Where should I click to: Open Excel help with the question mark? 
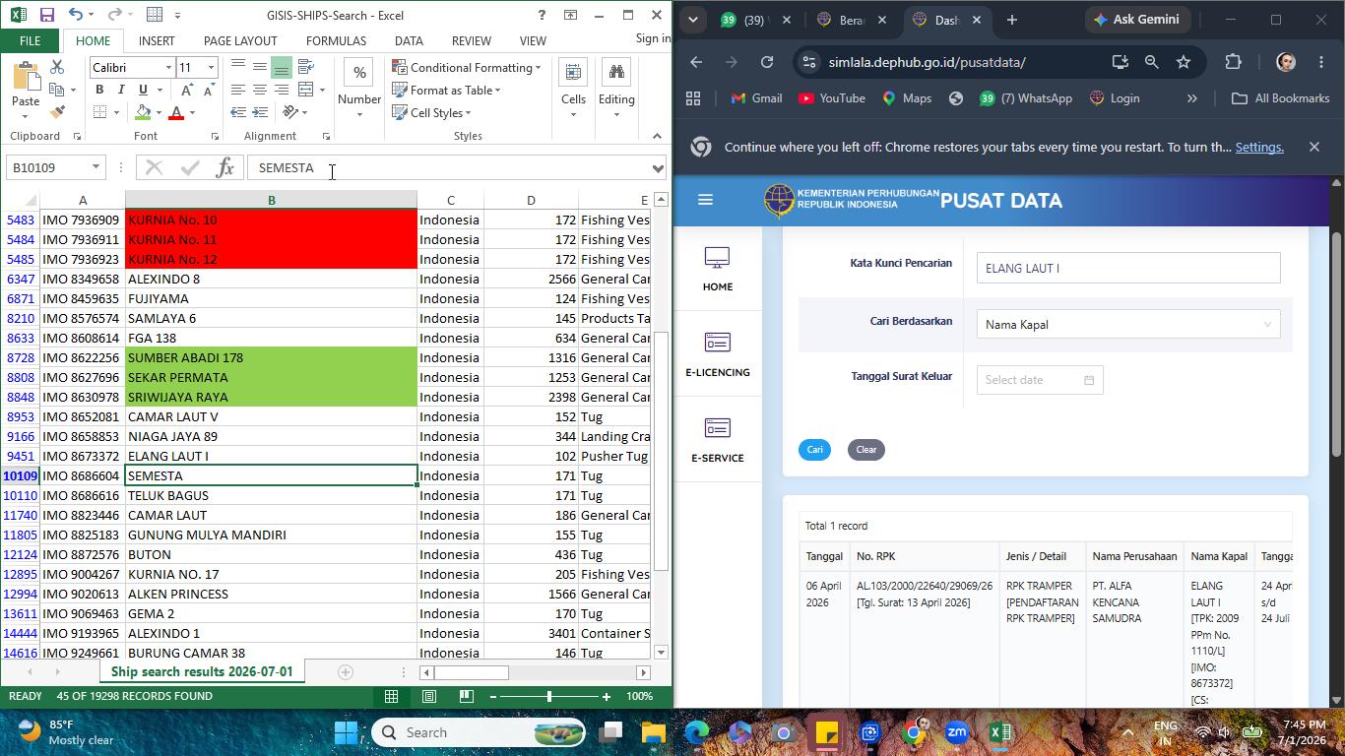542,15
